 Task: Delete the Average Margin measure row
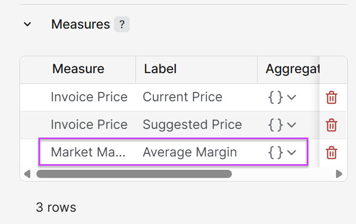[x=332, y=152]
